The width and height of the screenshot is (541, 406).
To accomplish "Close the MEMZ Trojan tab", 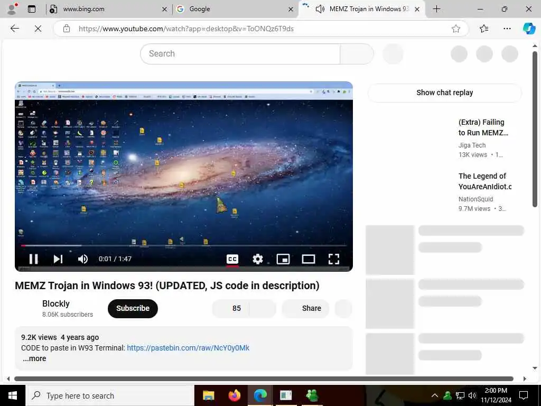I will 417,10.
